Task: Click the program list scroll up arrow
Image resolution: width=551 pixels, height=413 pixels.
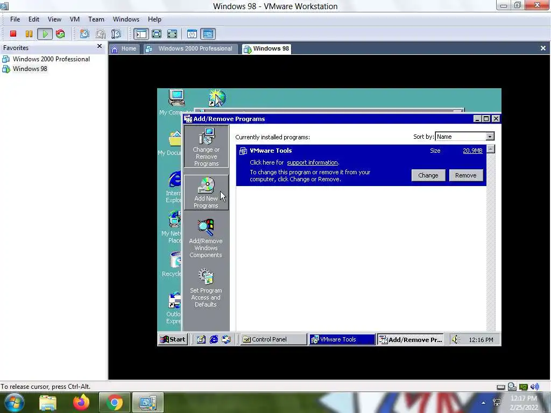Action: pos(491,149)
